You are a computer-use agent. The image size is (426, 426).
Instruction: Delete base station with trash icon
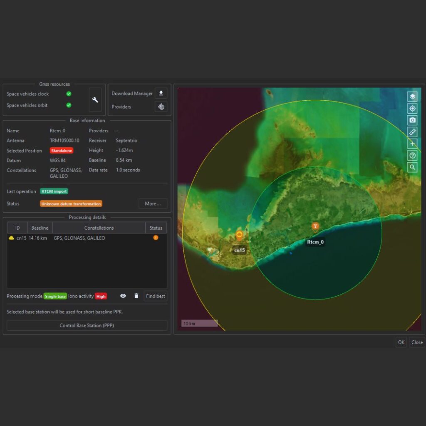(136, 296)
